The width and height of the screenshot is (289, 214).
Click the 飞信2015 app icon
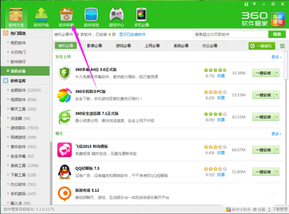click(64, 150)
